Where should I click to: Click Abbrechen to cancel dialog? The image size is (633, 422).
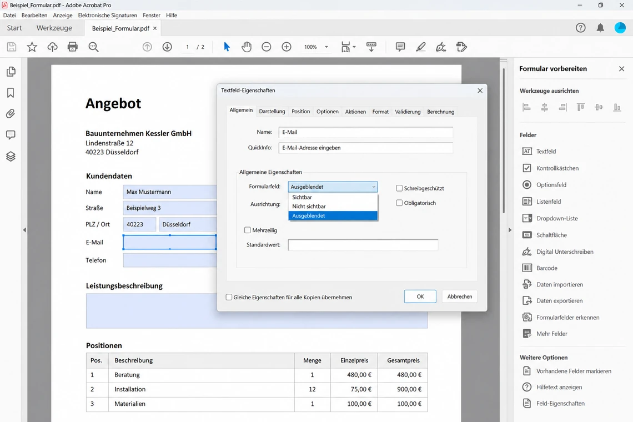[x=459, y=297]
